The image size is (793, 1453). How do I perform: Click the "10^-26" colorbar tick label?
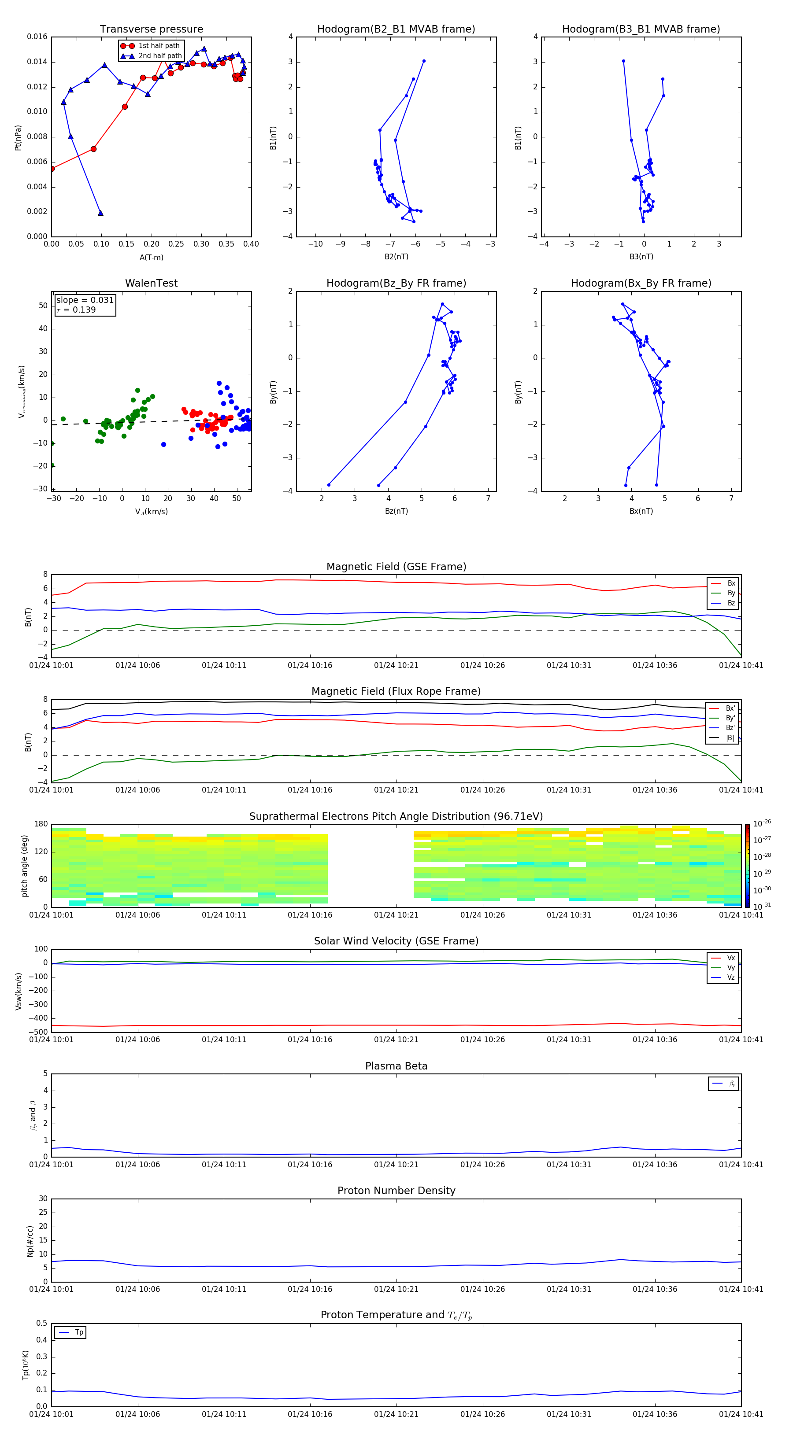(762, 823)
